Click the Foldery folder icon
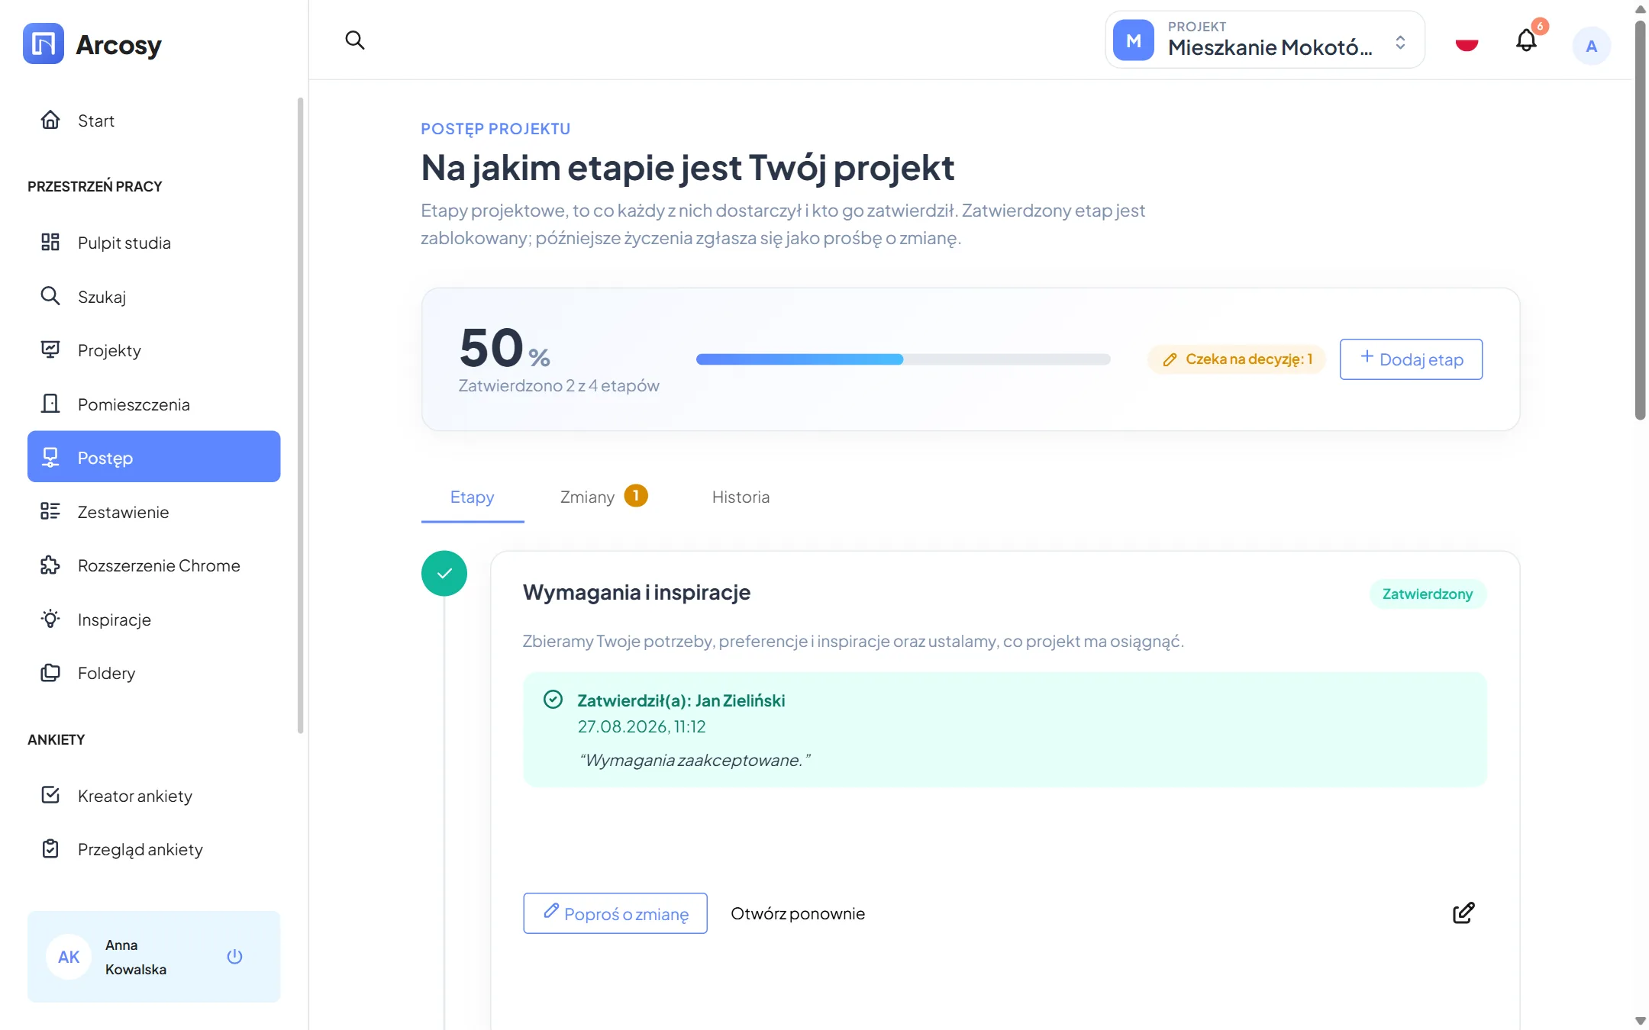The image size is (1649, 1030). 50,672
